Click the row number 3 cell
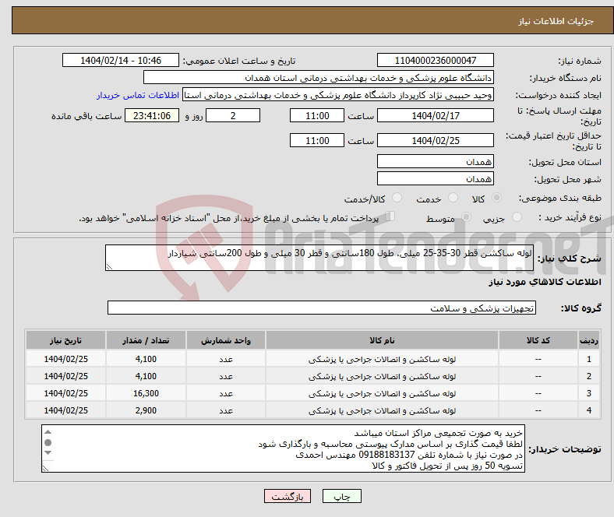Image resolution: width=614 pixels, height=517 pixels. pyautogui.click(x=588, y=393)
